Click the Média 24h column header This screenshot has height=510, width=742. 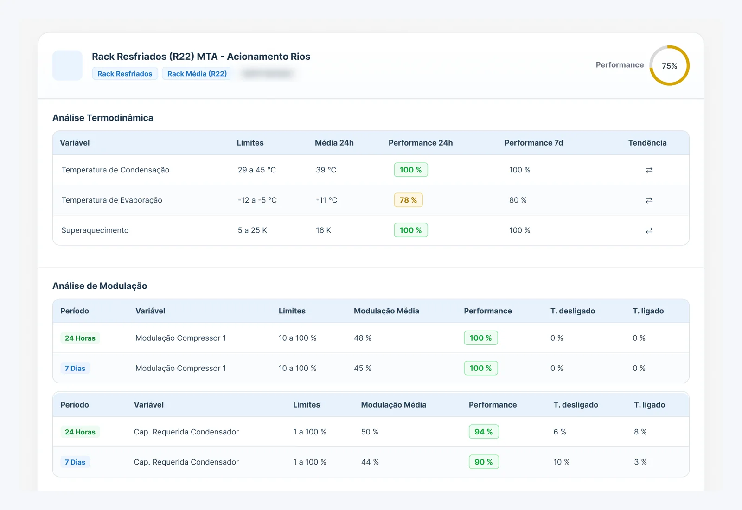pos(334,143)
